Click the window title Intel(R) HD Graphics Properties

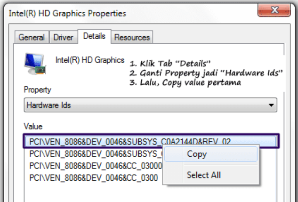pos(67,14)
